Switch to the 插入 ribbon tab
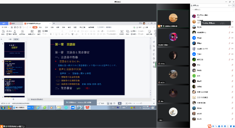This screenshot has height=128, width=235. coord(41,27)
